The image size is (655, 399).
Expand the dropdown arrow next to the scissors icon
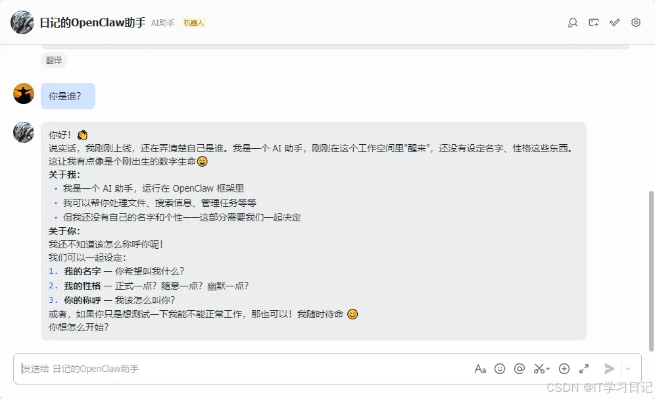pos(548,369)
